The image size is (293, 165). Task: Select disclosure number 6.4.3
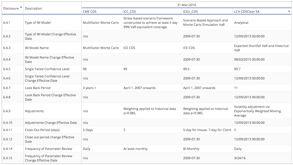point(7,48)
